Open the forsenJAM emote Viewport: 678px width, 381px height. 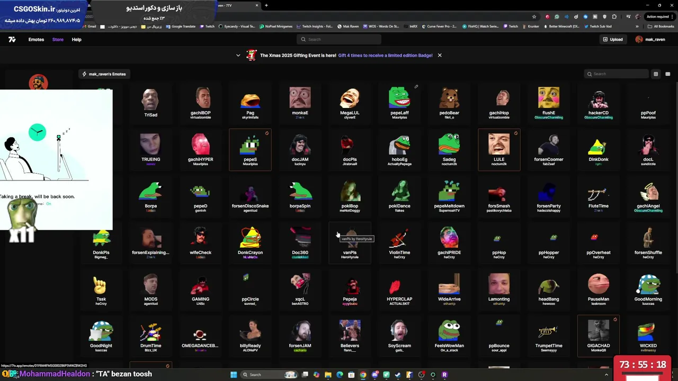(x=300, y=336)
